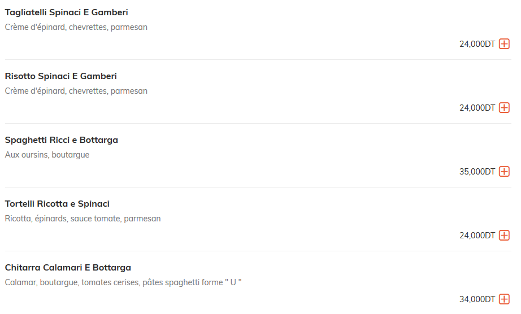521x314 pixels.
Task: Click the 'Ricotta, épinards, sauce tomate, parmesan' text
Action: pyautogui.click(x=83, y=219)
